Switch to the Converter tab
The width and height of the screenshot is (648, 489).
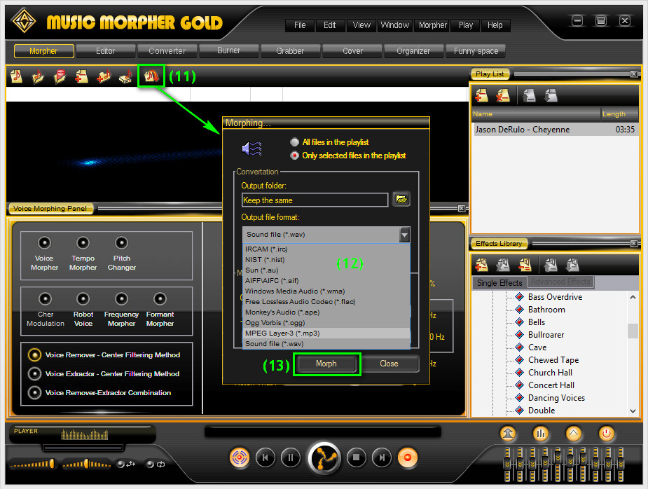click(167, 51)
